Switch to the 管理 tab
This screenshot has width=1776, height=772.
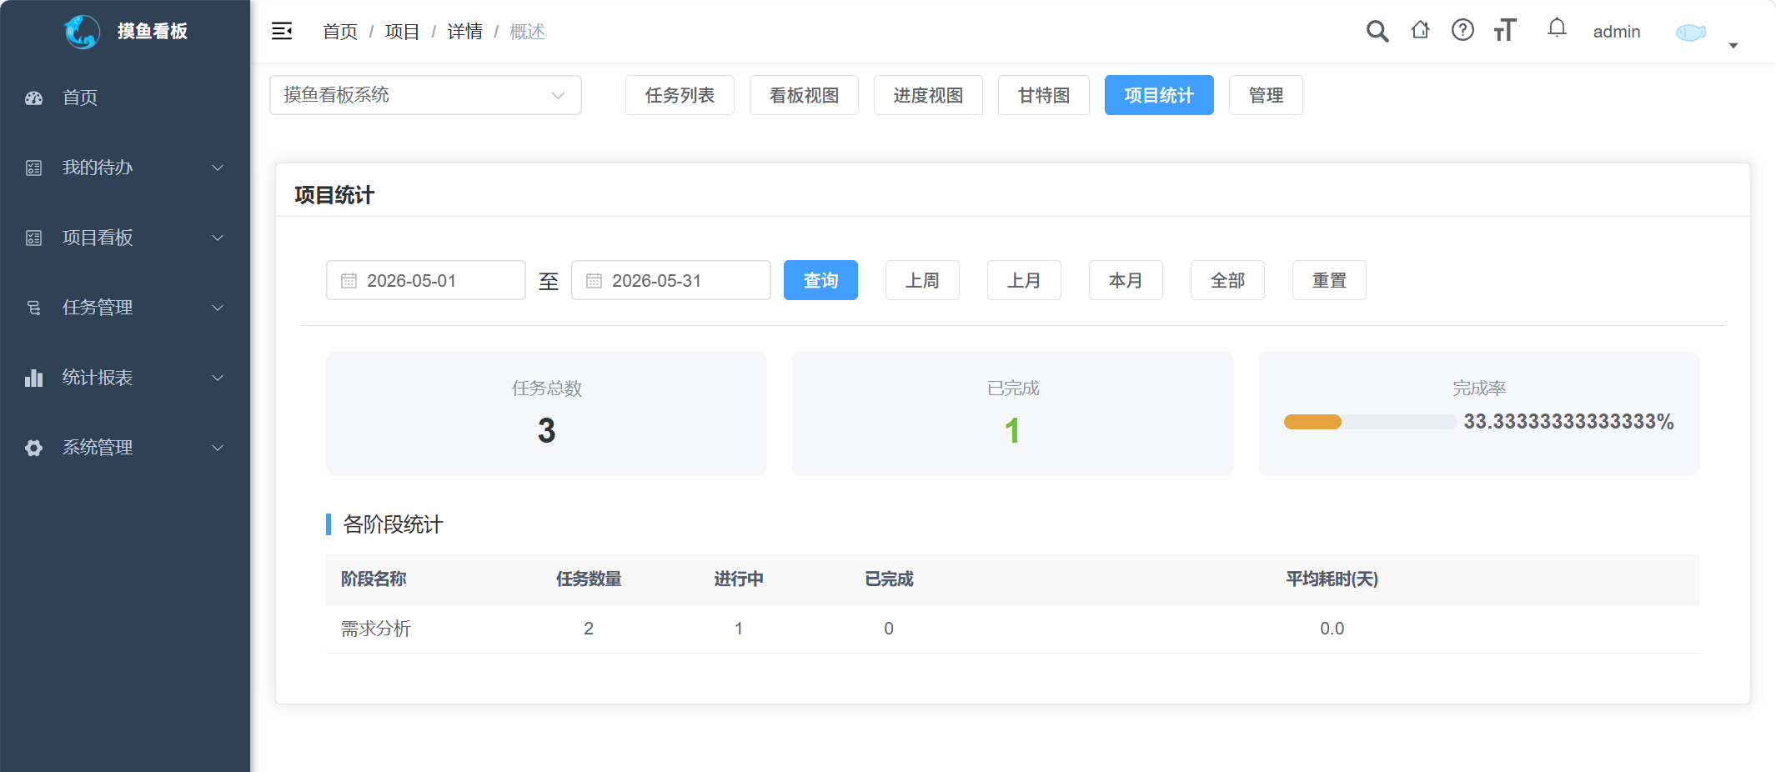(1266, 95)
